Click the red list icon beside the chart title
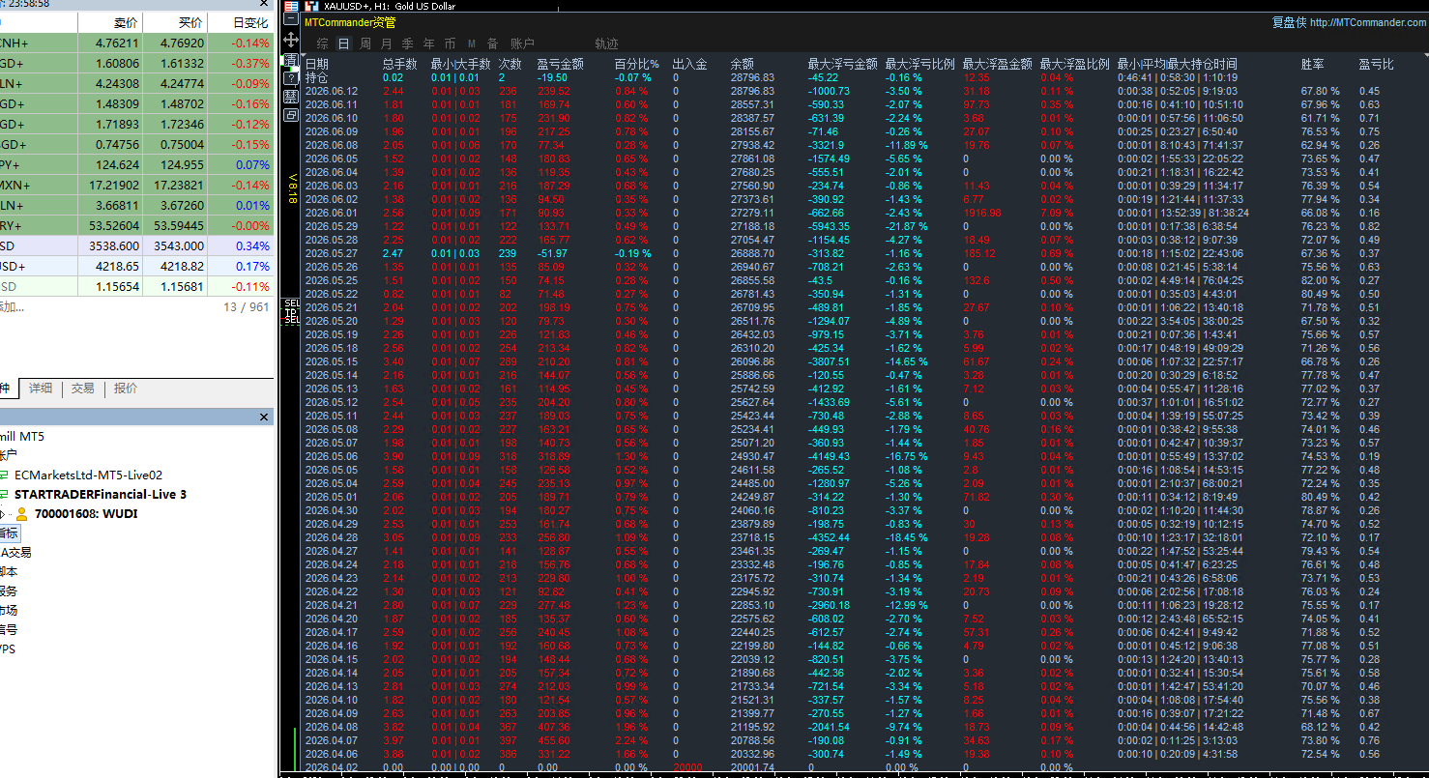This screenshot has height=778, width=1429. tap(290, 6)
